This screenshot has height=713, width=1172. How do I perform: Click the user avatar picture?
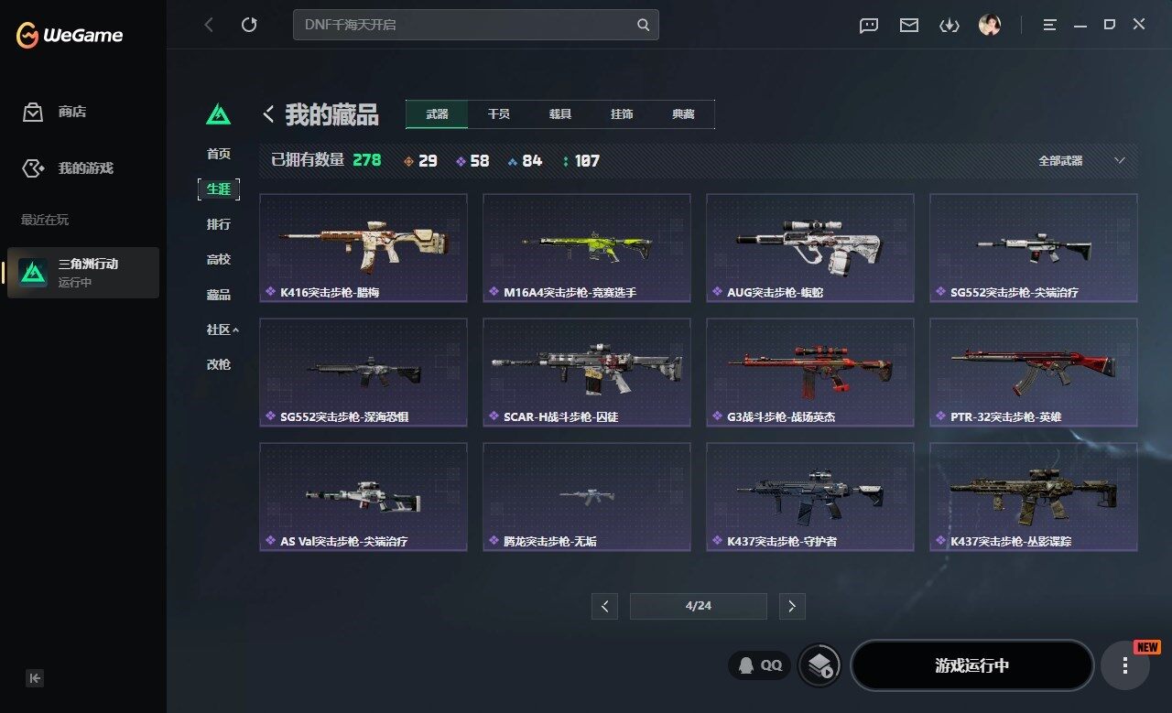990,25
